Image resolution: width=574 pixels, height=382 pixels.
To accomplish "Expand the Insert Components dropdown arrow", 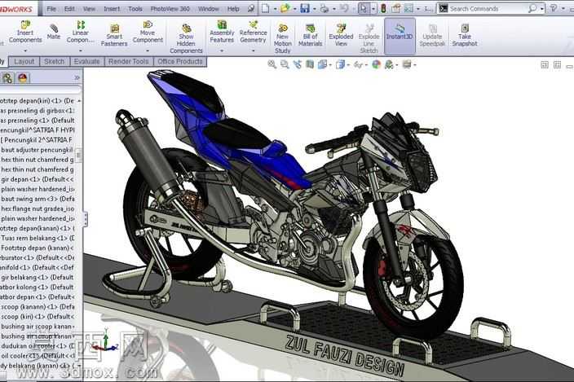I will 25,50.
